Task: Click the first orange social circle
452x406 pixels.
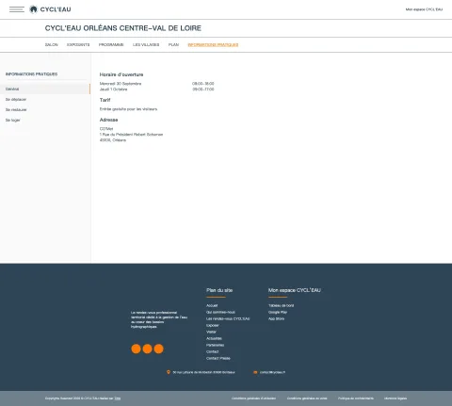Action: tap(136, 349)
